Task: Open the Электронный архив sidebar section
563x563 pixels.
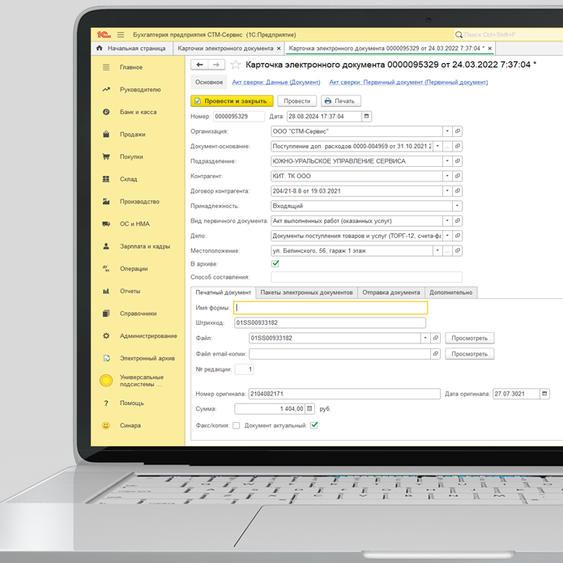Action: click(x=147, y=358)
